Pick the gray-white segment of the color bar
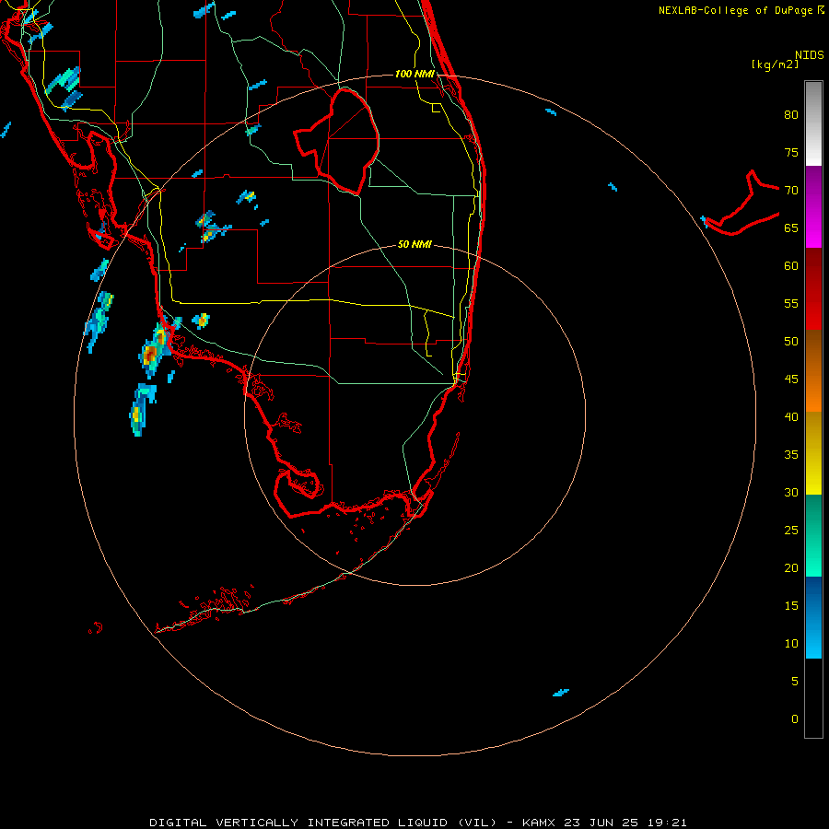Image resolution: width=829 pixels, height=829 pixels. point(813,123)
